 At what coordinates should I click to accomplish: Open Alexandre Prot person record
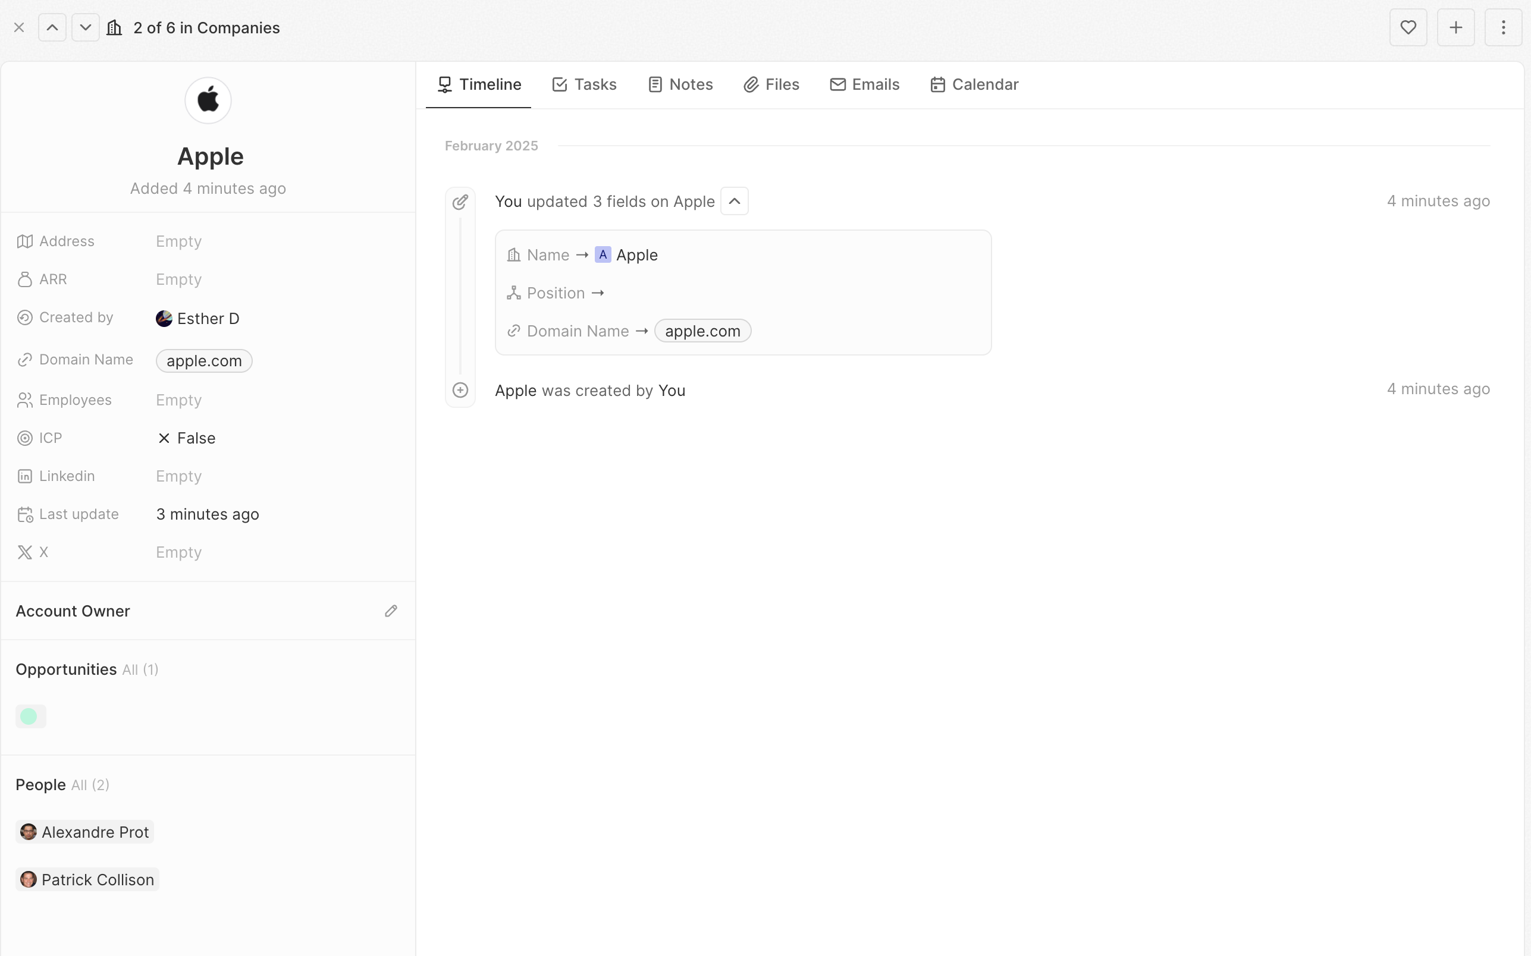click(x=84, y=832)
